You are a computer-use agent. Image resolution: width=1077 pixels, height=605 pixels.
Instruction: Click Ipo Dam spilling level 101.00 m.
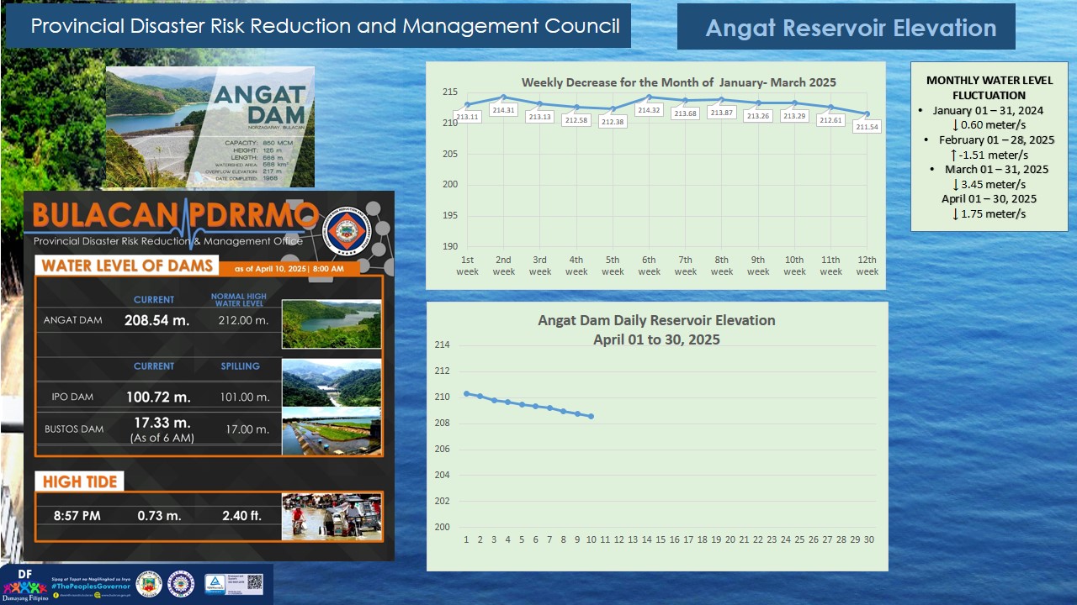coord(245,397)
